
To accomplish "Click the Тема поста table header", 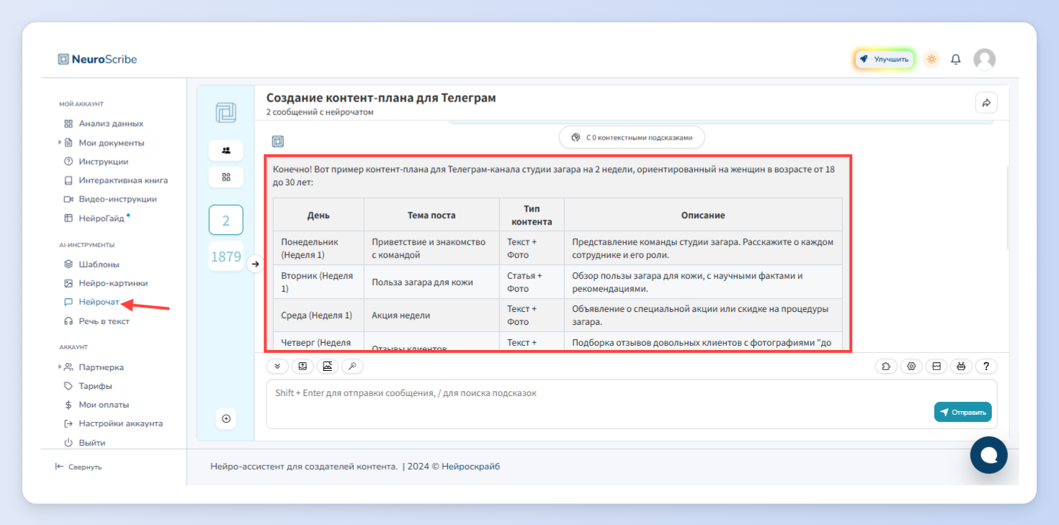I will pyautogui.click(x=432, y=215).
